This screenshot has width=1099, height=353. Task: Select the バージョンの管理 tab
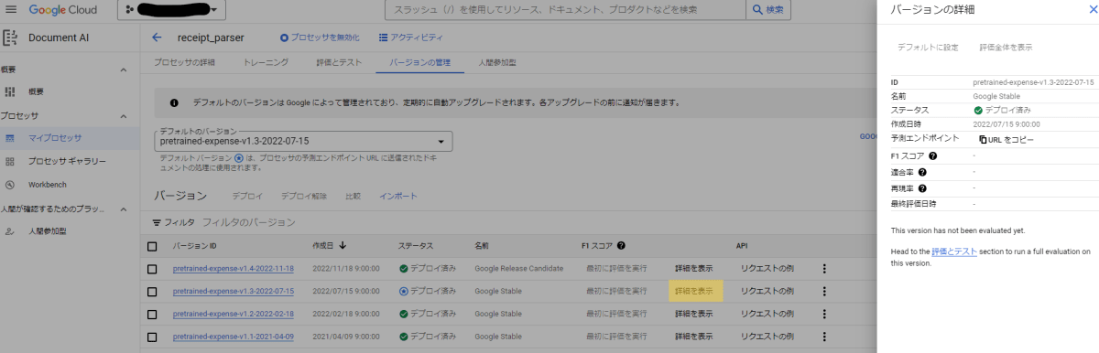(420, 62)
